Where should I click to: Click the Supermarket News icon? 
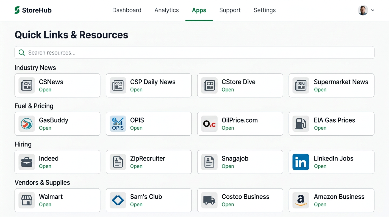(301, 85)
